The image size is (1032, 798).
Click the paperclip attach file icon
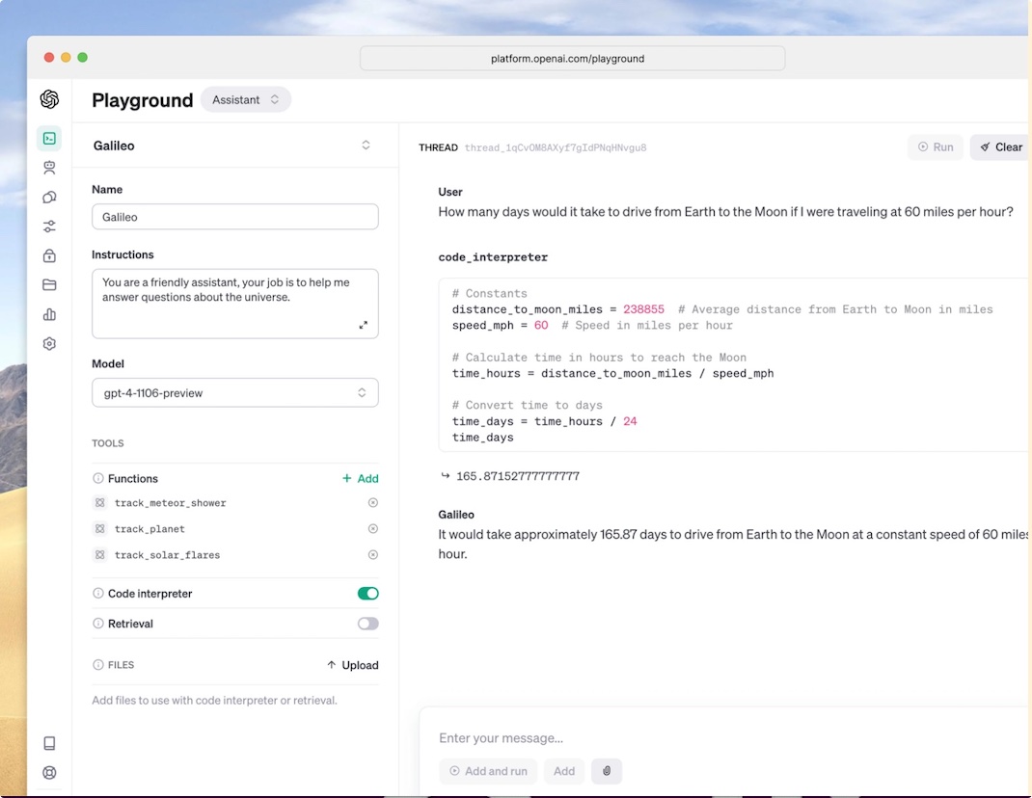(x=606, y=771)
